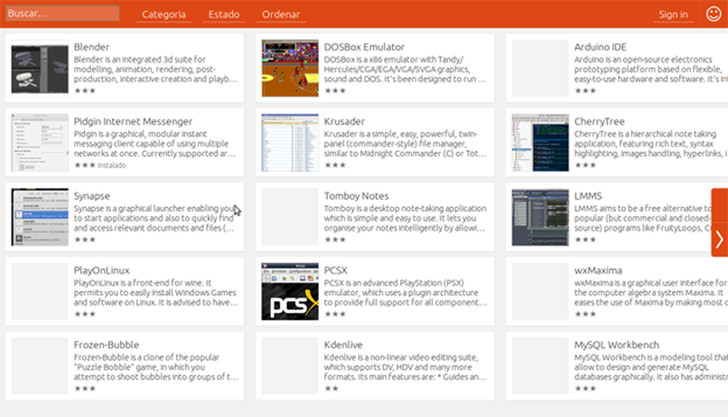Click Kdenlive's two-star rating

click(332, 388)
